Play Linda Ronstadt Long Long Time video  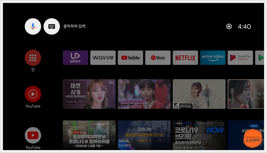click(x=144, y=94)
